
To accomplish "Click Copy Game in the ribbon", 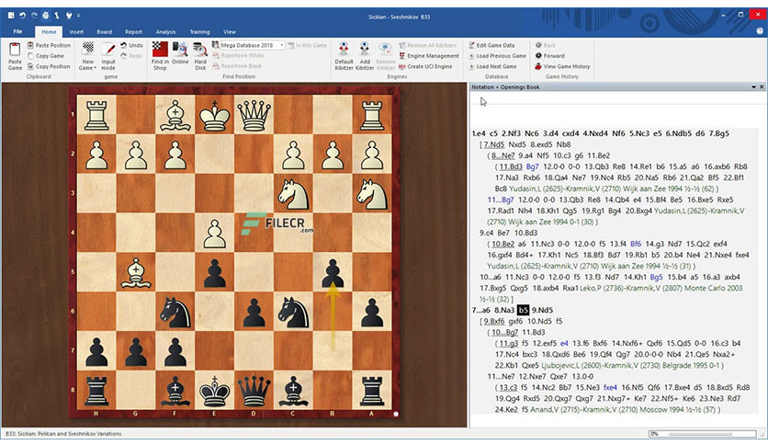I will pos(46,56).
